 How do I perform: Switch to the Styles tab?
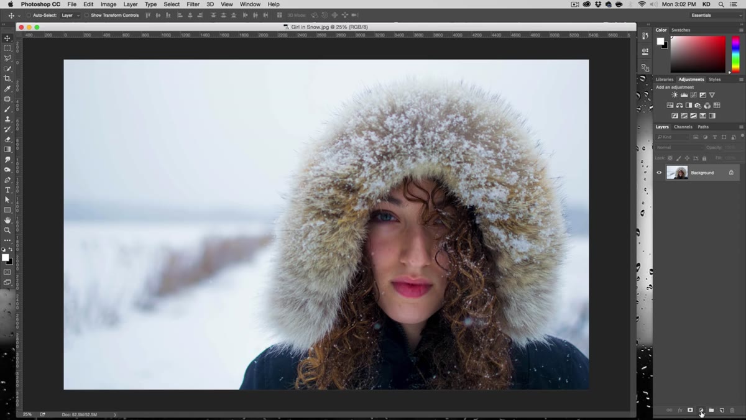715,80
